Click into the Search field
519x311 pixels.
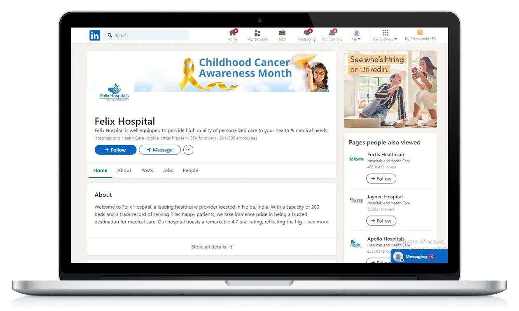(146, 35)
